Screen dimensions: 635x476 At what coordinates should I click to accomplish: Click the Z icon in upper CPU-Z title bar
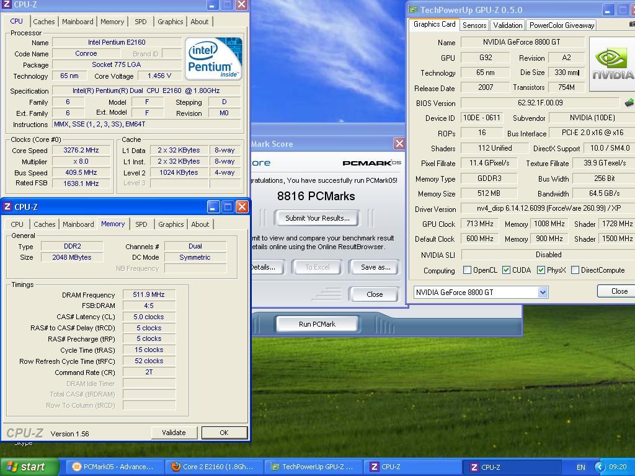click(7, 4)
